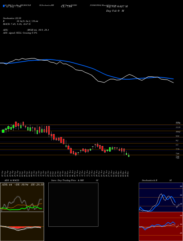The height and width of the screenshot is (241, 183).
Task: Click the tall red candle above the 11.33 line
Action: pos(16,124)
